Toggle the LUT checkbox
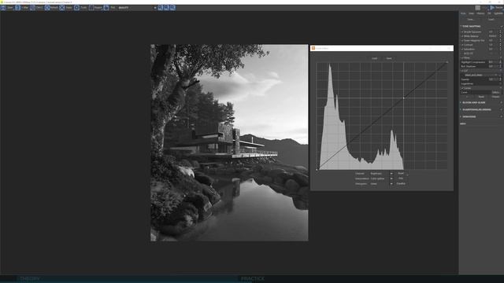This screenshot has width=504, height=283. pyautogui.click(x=462, y=71)
